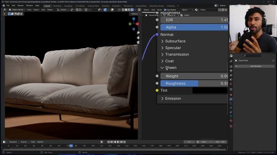Toggle the Use Nodes checkbox
This screenshot has width=277, height=155.
[165, 10]
